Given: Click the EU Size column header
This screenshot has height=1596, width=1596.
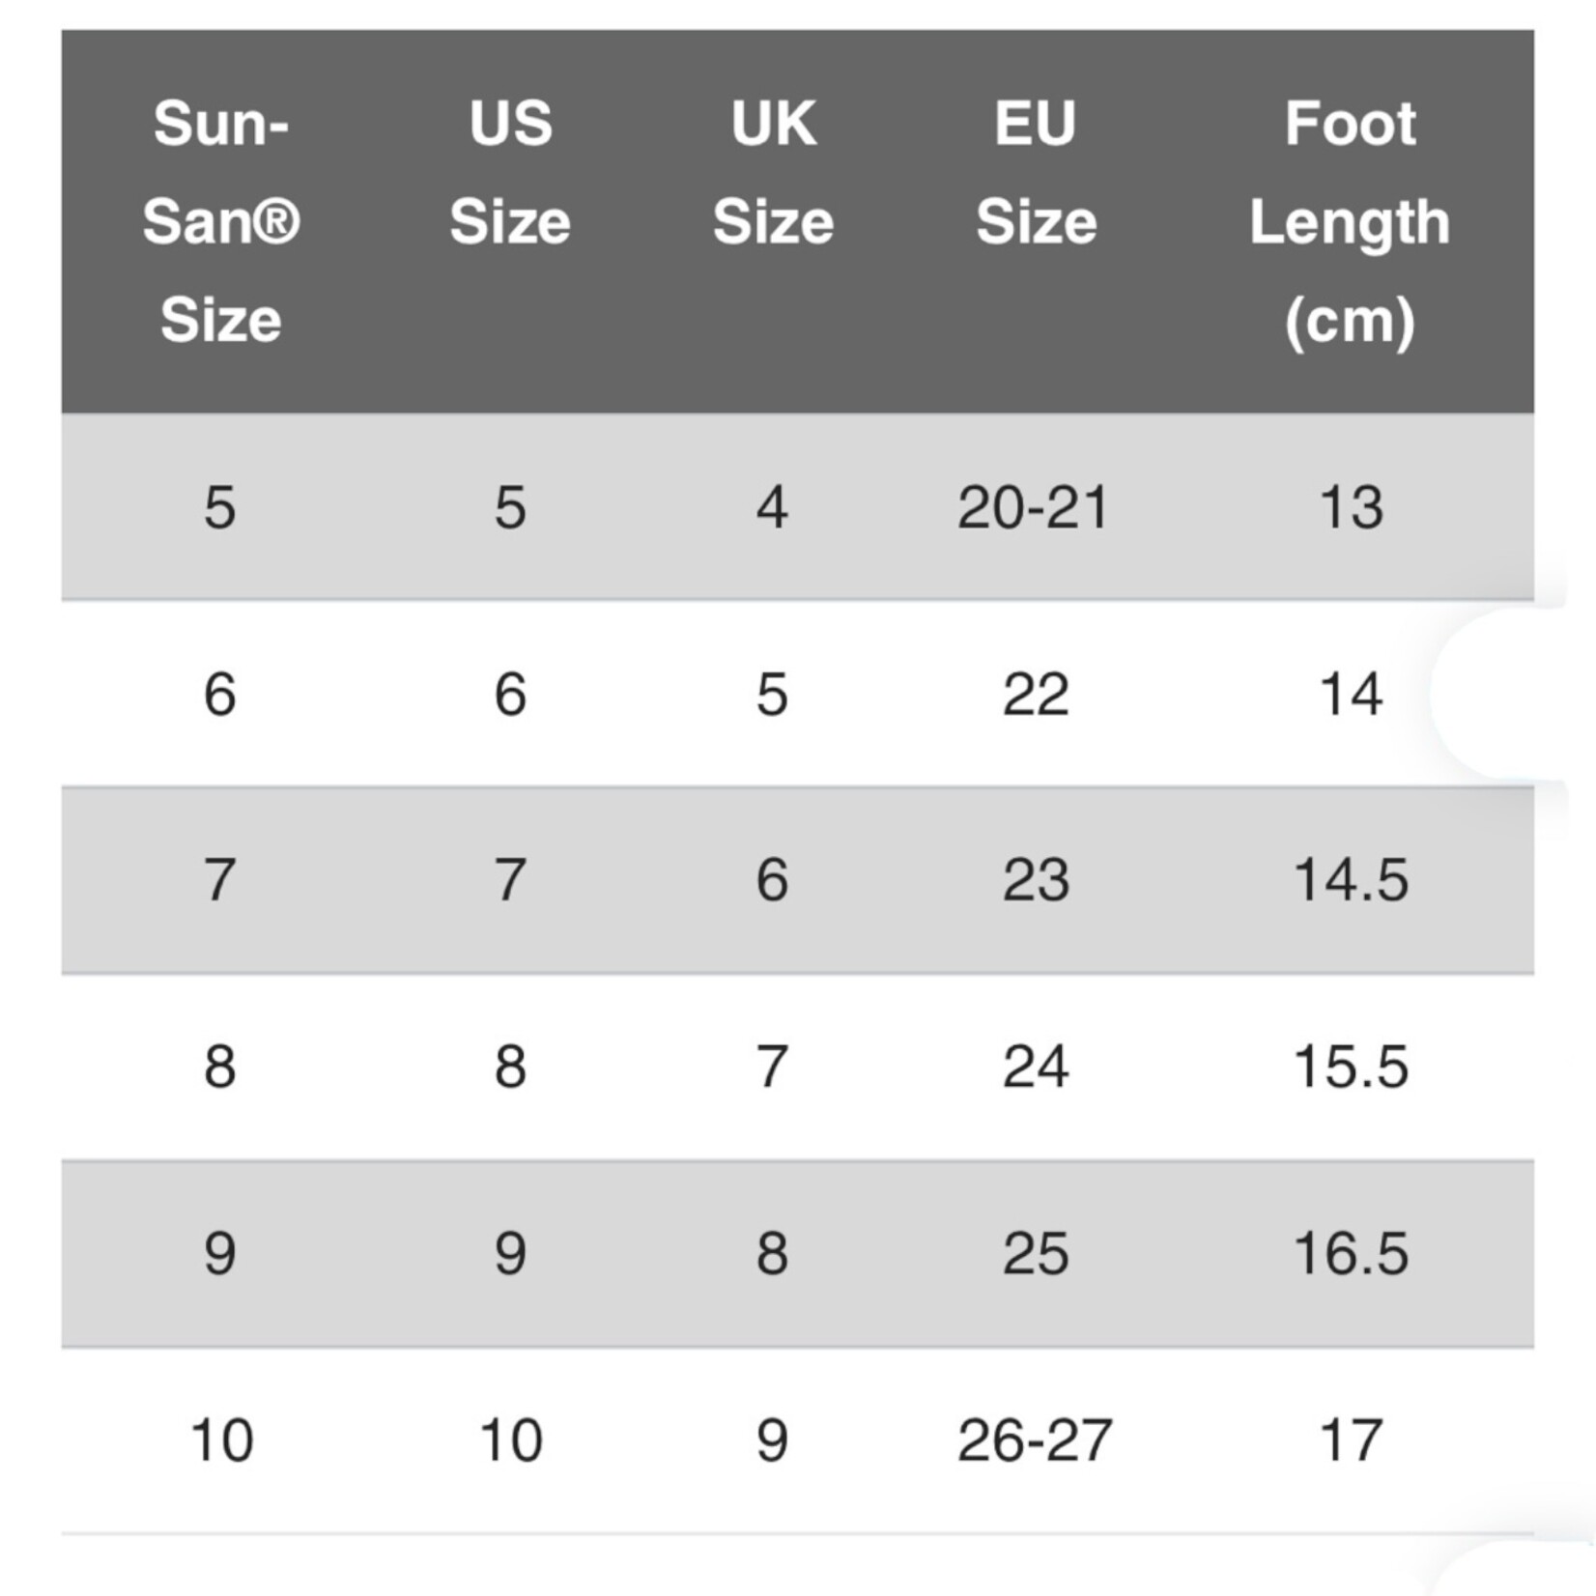Looking at the screenshot, I should pyautogui.click(x=1036, y=173).
